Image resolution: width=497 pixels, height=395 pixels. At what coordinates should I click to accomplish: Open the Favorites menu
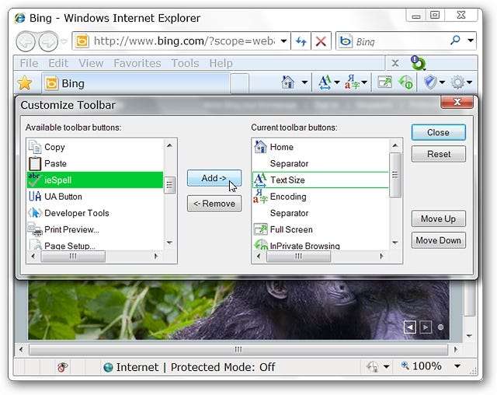[137, 63]
